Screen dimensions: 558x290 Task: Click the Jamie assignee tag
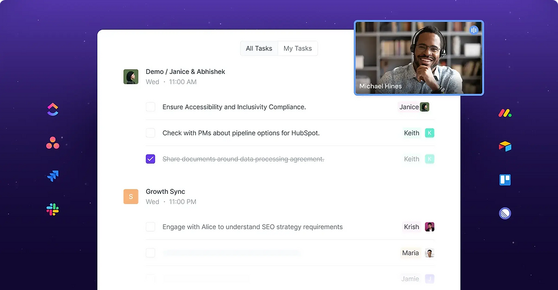(x=411, y=279)
